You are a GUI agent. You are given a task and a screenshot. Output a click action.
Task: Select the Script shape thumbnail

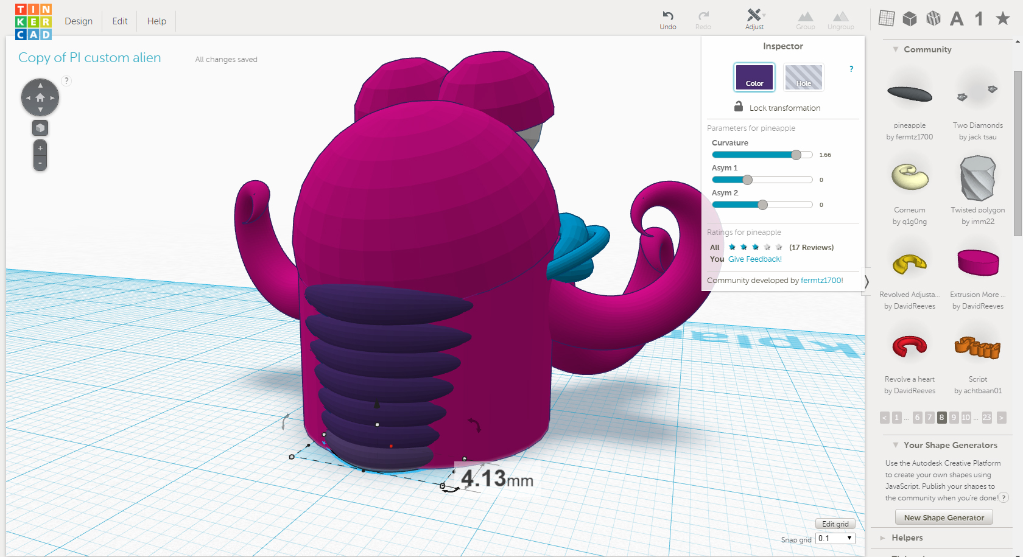tap(978, 347)
